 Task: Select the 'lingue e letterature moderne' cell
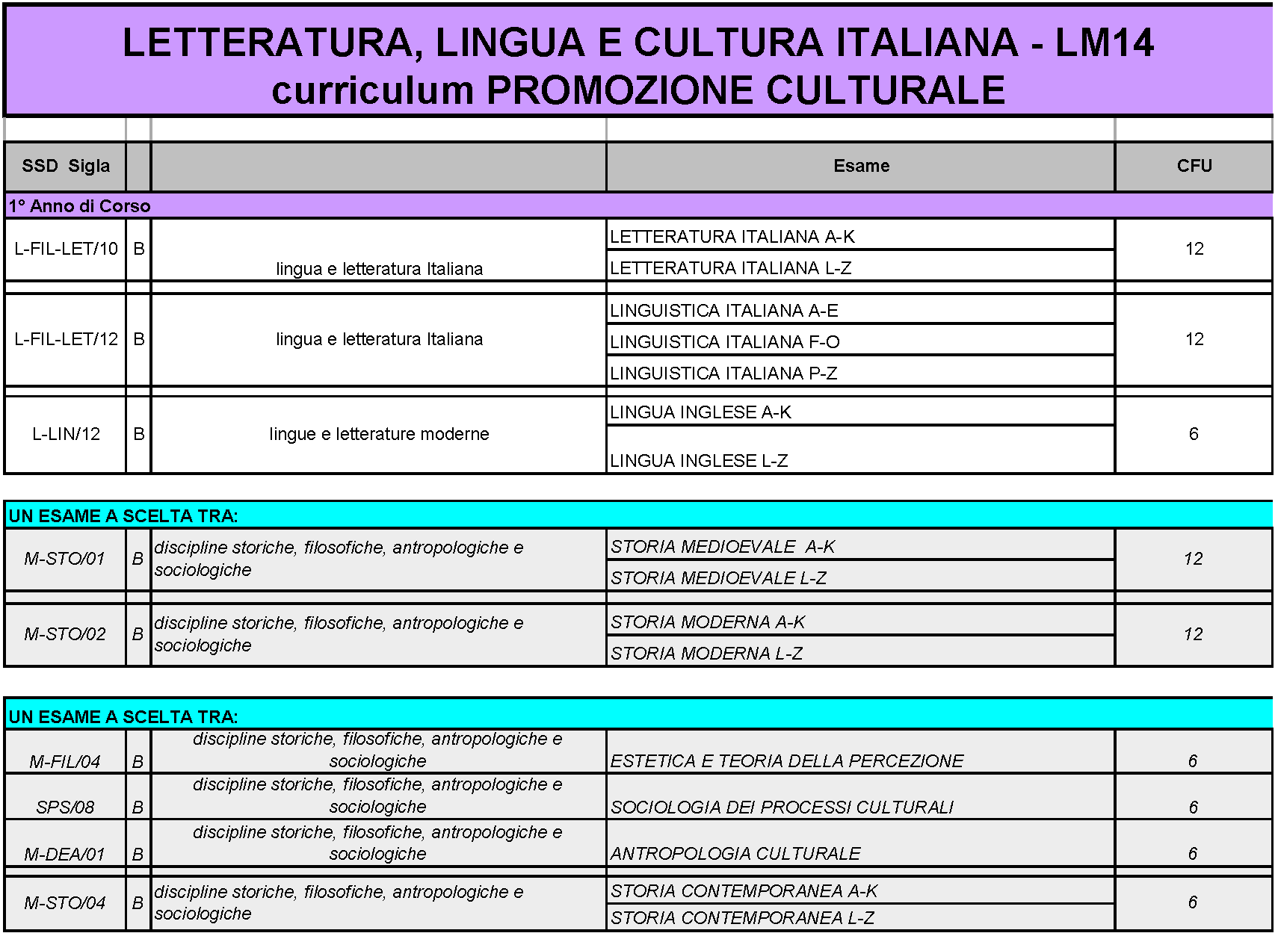[x=379, y=434]
